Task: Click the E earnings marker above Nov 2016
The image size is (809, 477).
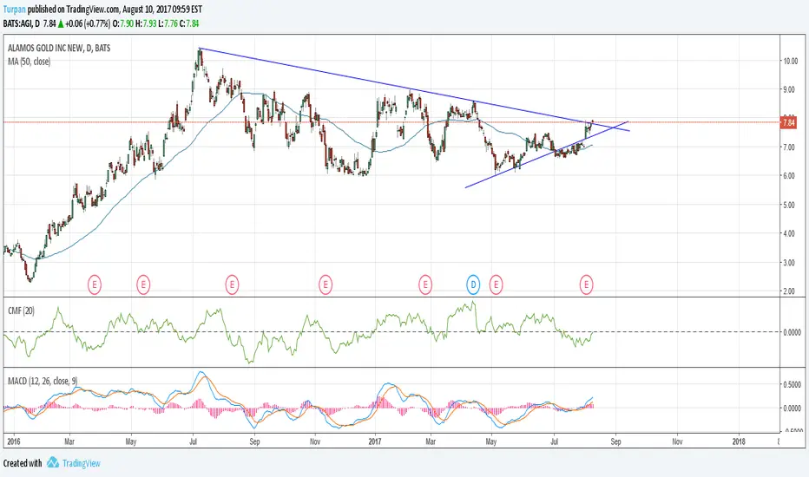Action: 325,284
